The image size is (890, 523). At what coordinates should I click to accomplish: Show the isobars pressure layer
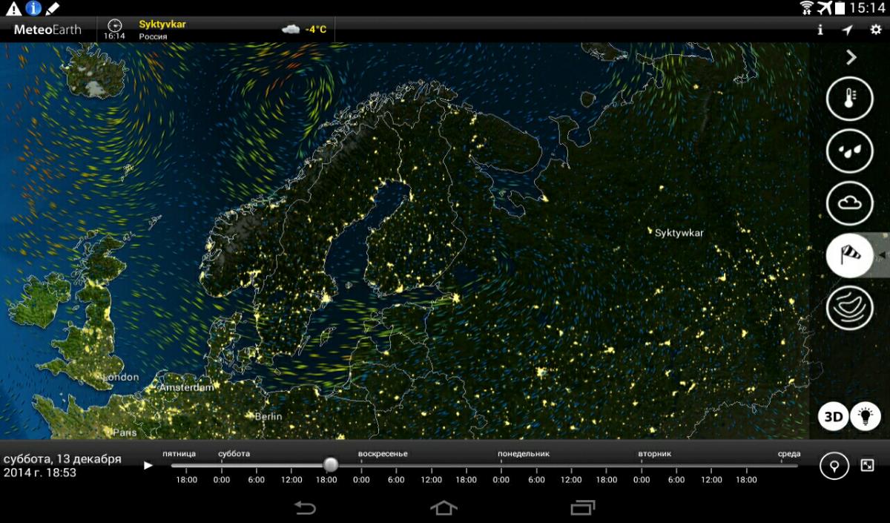pos(849,307)
